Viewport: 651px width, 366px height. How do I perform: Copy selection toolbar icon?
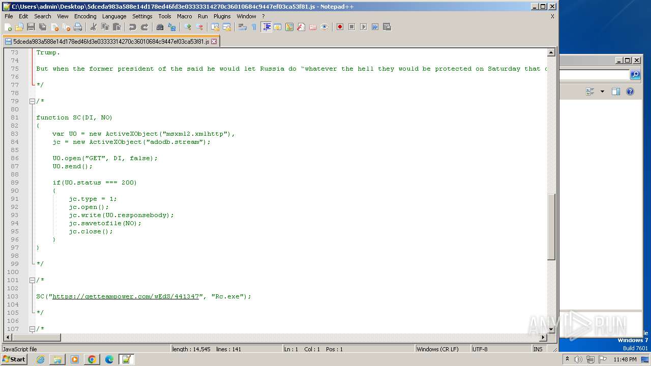click(x=105, y=27)
